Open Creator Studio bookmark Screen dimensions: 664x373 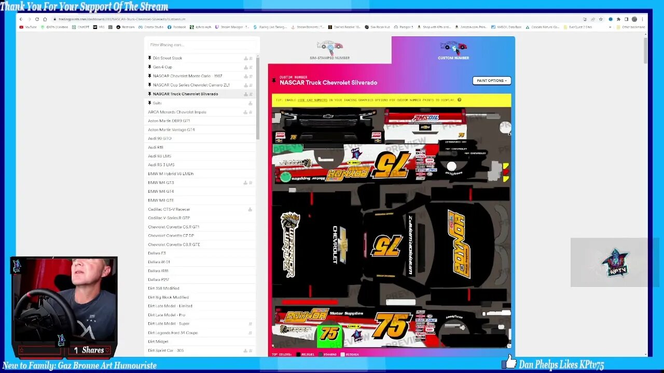(x=151, y=27)
